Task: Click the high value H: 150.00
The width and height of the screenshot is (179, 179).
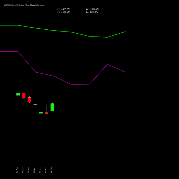Action: click(x=92, y=9)
